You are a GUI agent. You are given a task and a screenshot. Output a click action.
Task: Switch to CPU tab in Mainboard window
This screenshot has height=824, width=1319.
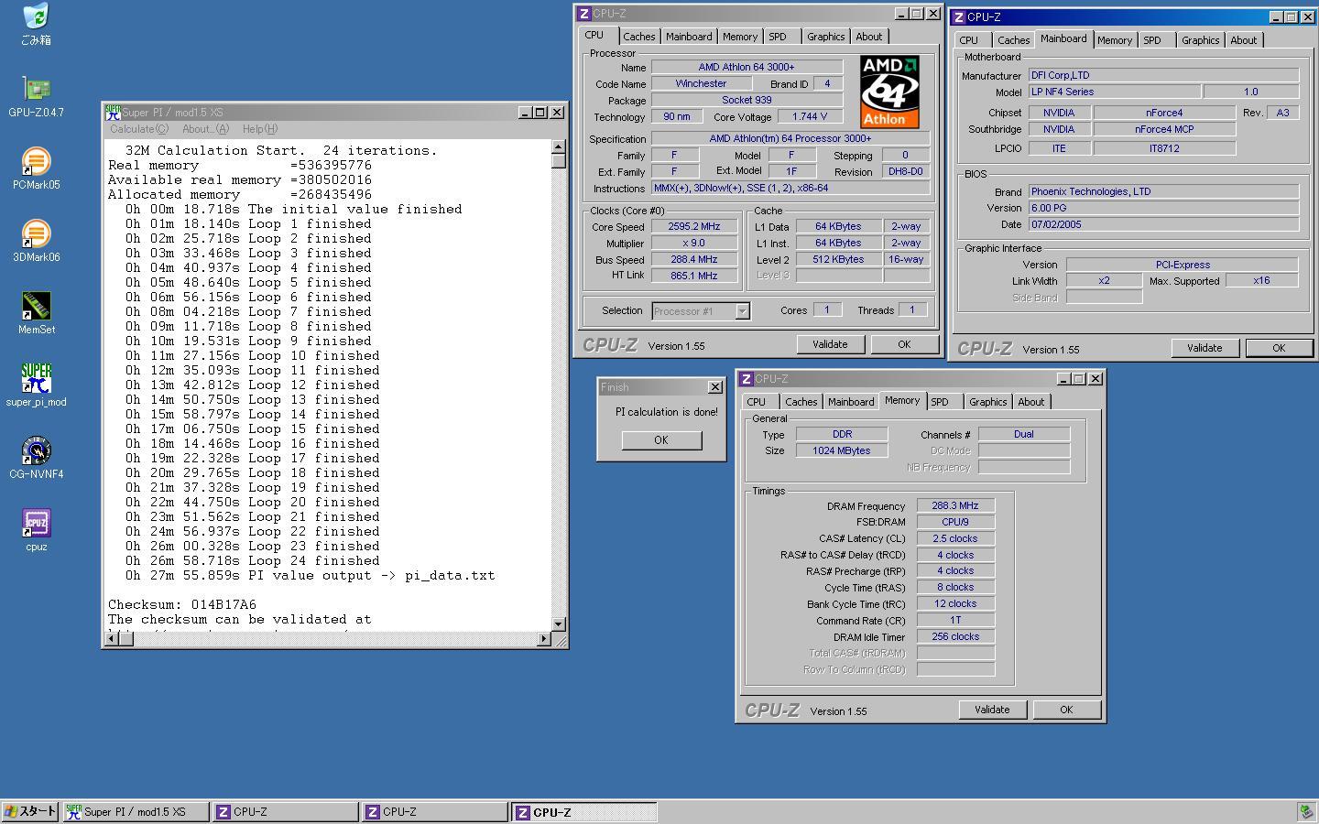969,40
